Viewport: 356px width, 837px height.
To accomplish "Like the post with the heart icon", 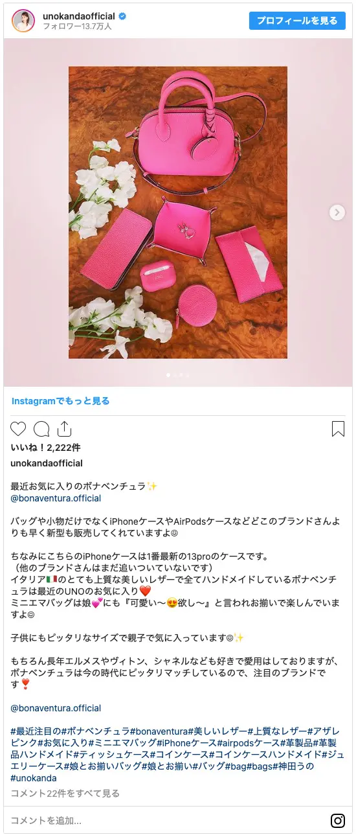I will [x=18, y=429].
